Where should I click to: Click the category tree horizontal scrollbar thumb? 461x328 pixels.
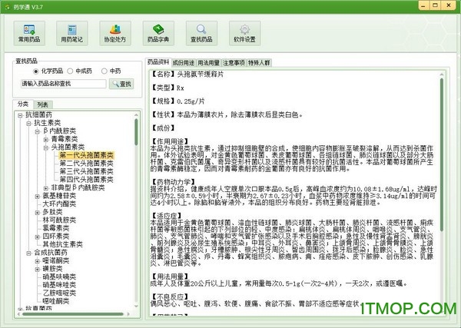click(73, 314)
